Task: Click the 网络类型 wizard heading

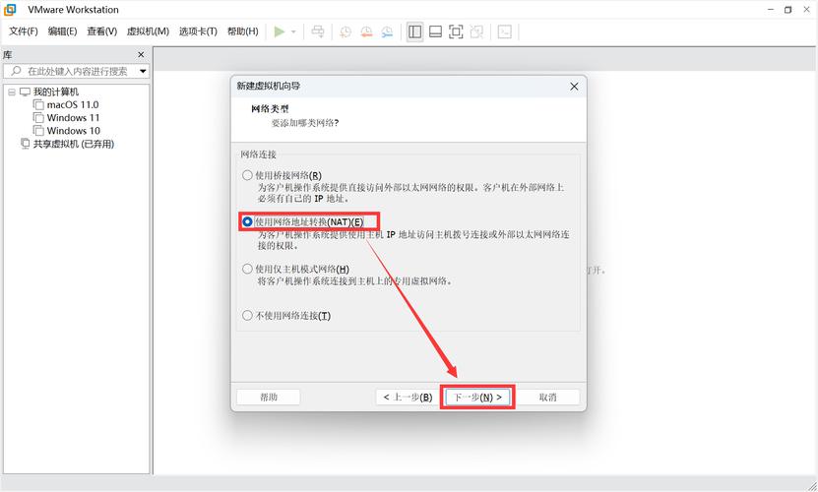Action: (270, 108)
